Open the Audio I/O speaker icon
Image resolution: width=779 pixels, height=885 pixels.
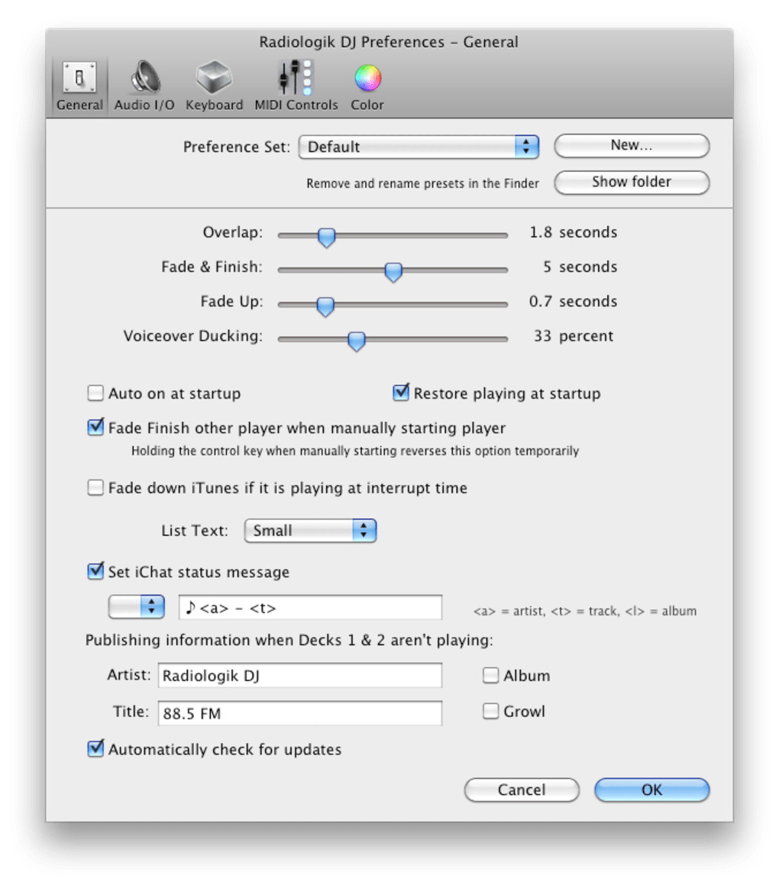(x=144, y=77)
